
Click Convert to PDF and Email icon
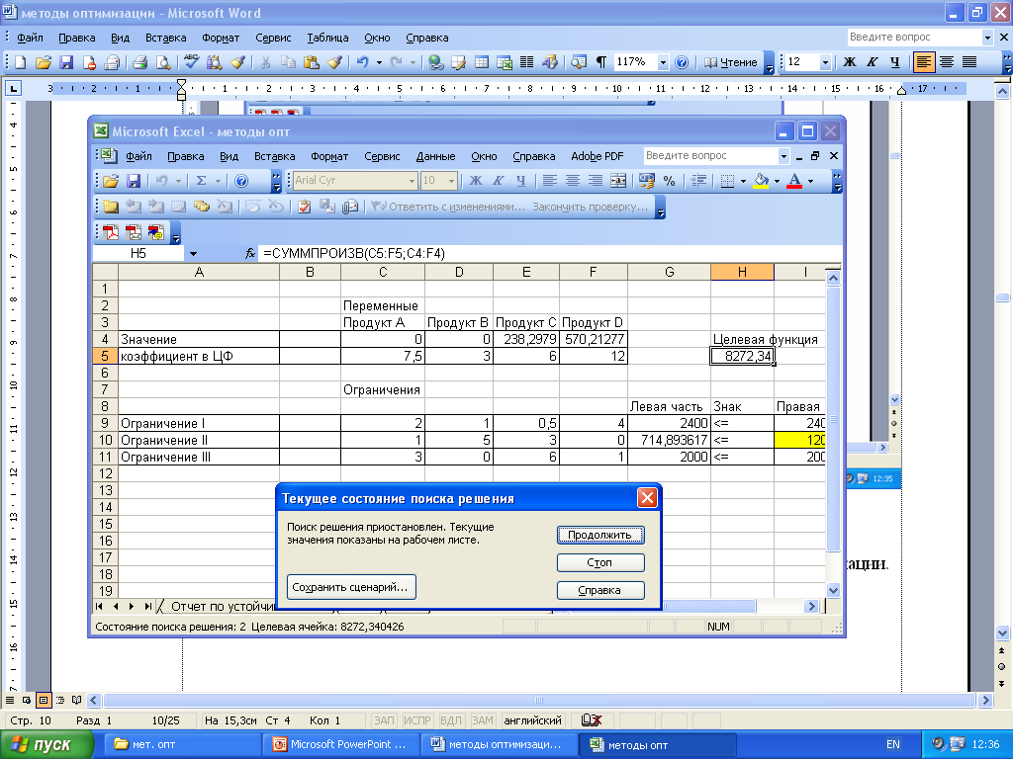click(x=134, y=232)
